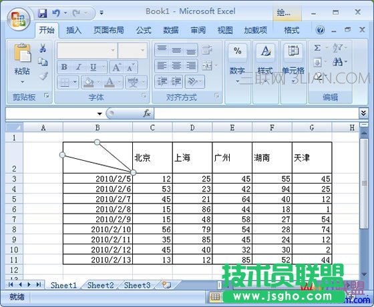
Task: Open the Name Box dropdown arrow
Action: coord(100,113)
